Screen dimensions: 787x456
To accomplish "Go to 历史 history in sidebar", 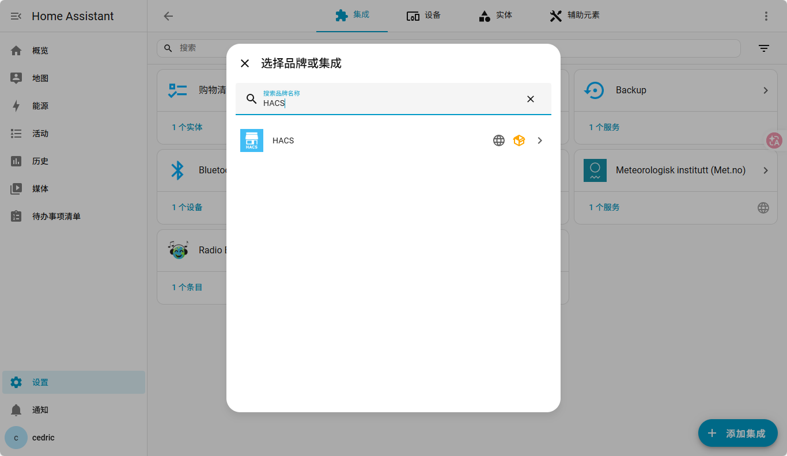I will [x=40, y=161].
